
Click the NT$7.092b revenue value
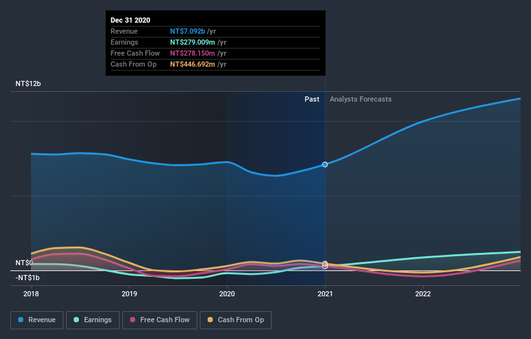188,31
